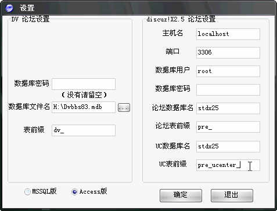Click the 主机名 field containing localhost
This screenshot has height=211, width=277.
[x=228, y=34]
